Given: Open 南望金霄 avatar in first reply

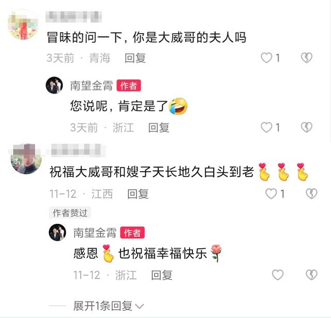Looking at the screenshot, I should (x=54, y=85).
